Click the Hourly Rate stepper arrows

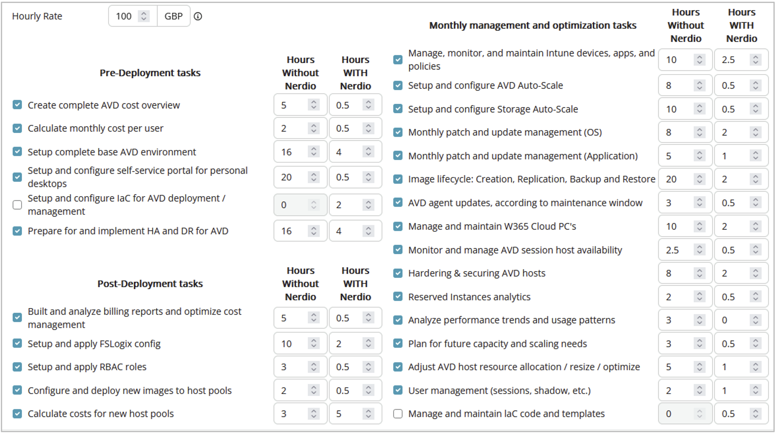(x=144, y=16)
